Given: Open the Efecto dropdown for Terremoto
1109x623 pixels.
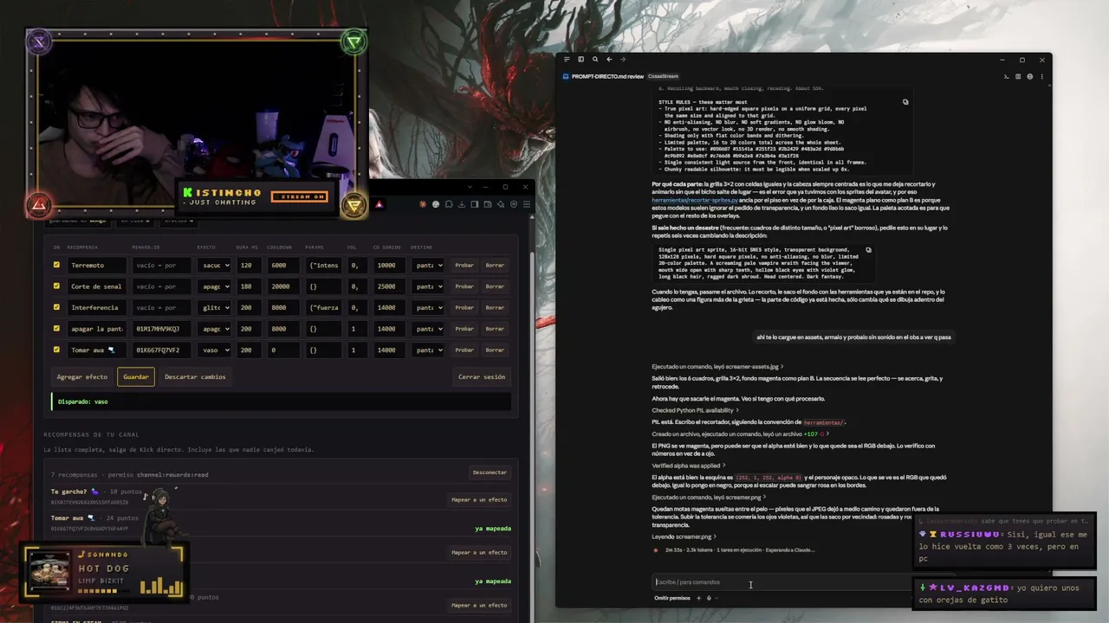Looking at the screenshot, I should (x=214, y=266).
